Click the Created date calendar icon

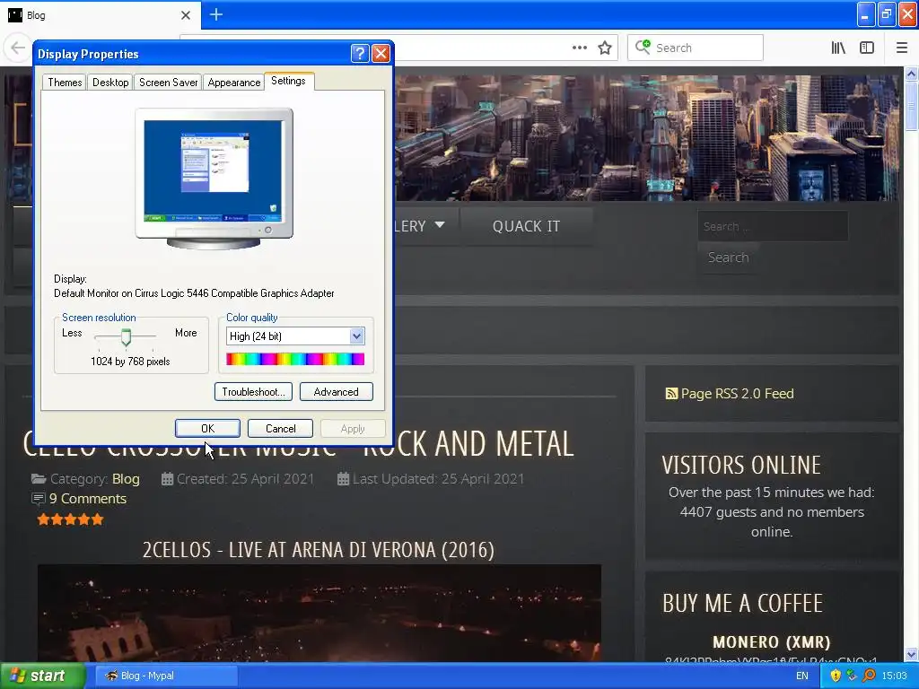(x=167, y=479)
